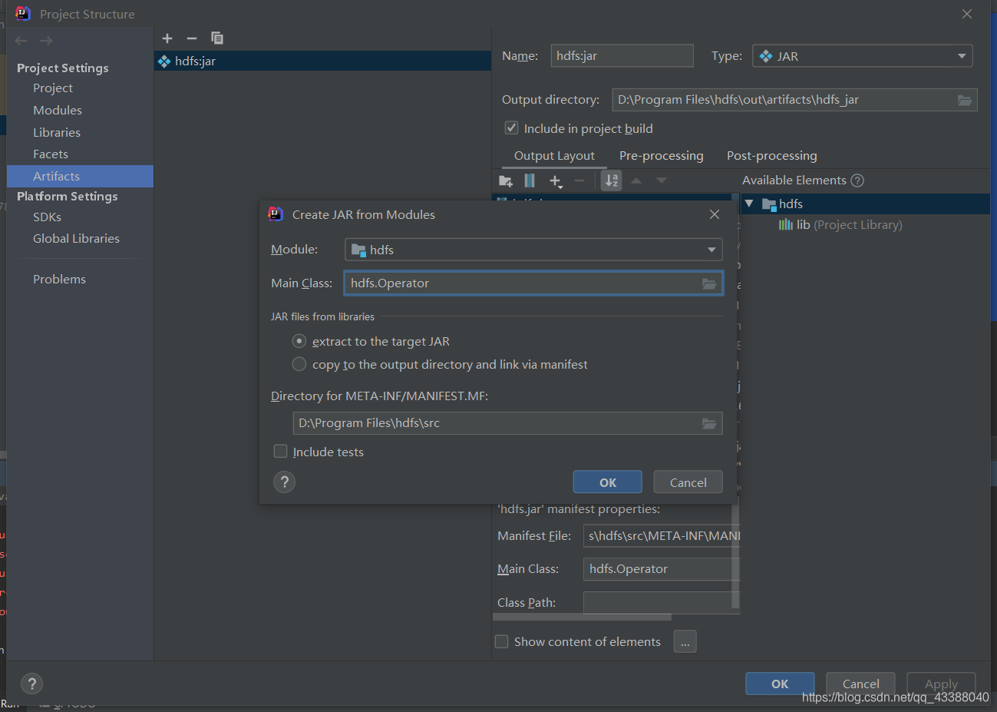This screenshot has width=997, height=712.
Task: Click the ellipsis button beside Show content
Action: (685, 641)
